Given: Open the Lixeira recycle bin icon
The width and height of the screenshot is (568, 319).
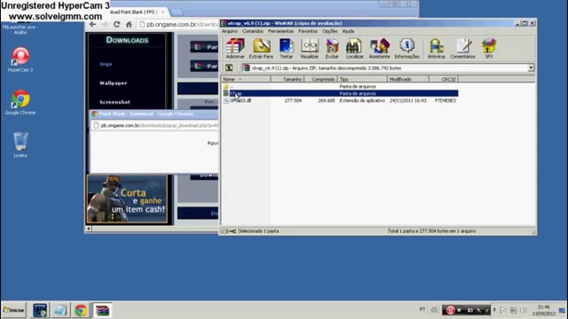Looking at the screenshot, I should pos(20,145).
